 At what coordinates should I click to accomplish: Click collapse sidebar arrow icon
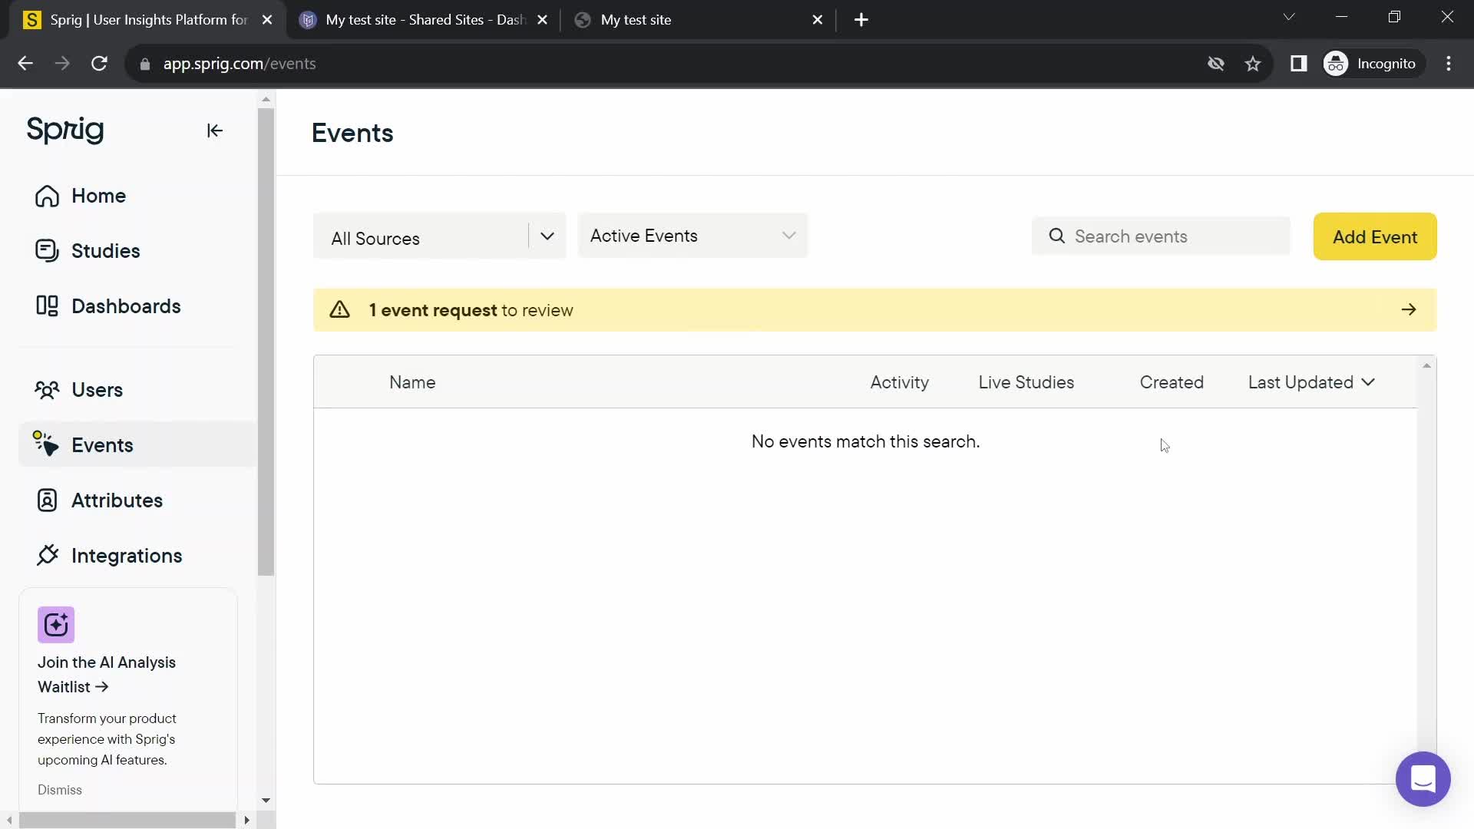click(x=213, y=130)
